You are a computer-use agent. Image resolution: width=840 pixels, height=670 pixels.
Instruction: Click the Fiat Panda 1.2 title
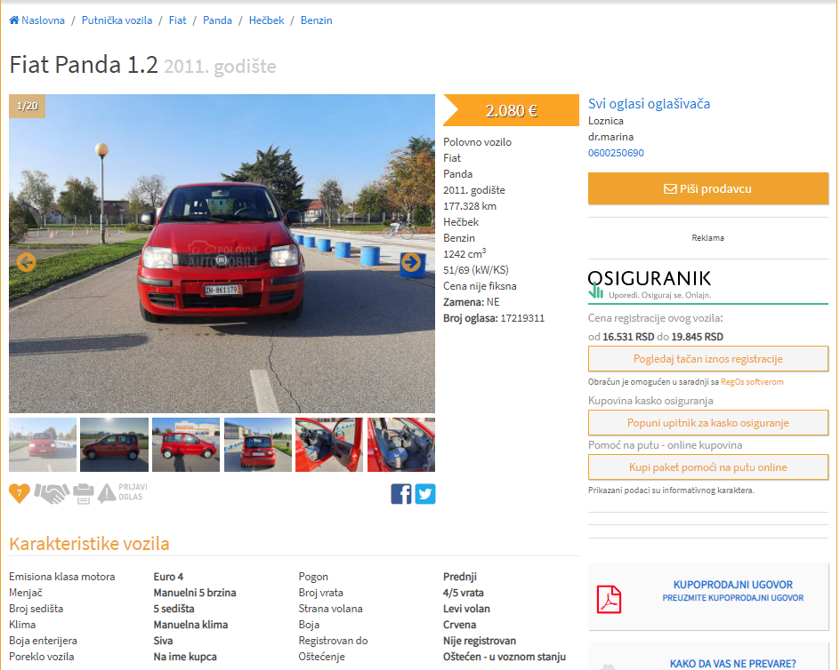click(x=84, y=64)
